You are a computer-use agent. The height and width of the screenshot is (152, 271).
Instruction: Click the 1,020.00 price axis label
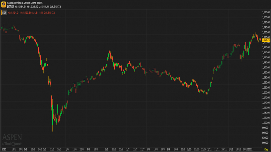(x=266, y=123)
